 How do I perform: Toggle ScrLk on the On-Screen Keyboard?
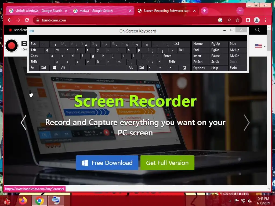[219, 62]
